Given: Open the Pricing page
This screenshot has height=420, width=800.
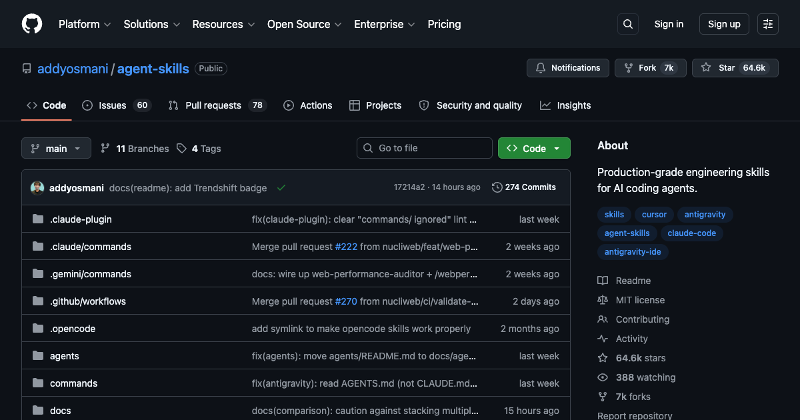Looking at the screenshot, I should click(x=444, y=24).
